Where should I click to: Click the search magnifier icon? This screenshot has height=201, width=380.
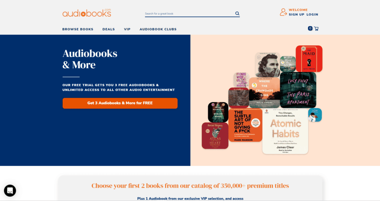pyautogui.click(x=237, y=14)
